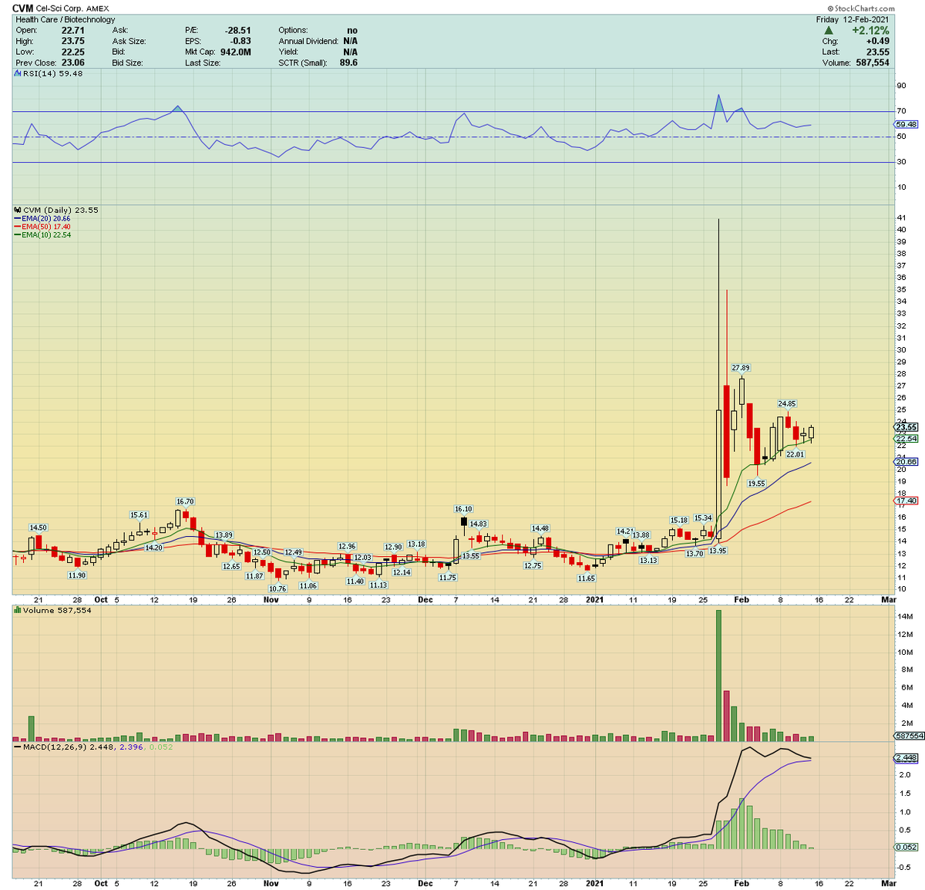The height and width of the screenshot is (890, 925).
Task: Click the small icon before RSI(14) label
Action: point(17,74)
